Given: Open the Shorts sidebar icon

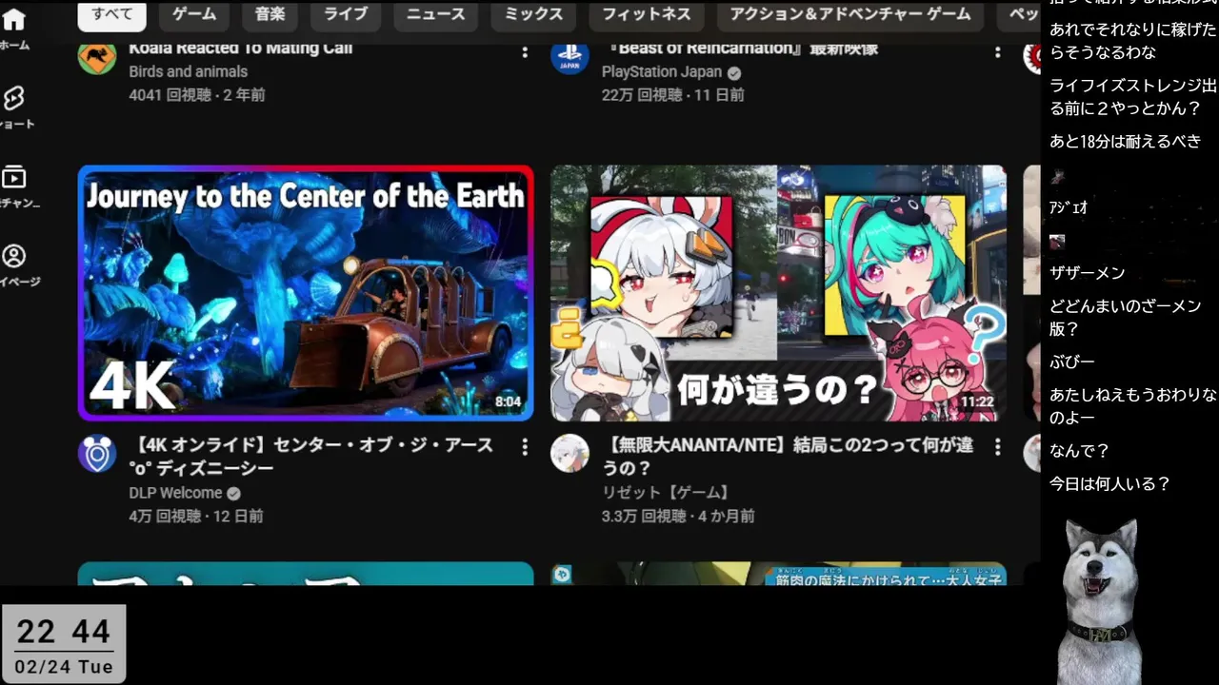Looking at the screenshot, I should pos(13,98).
